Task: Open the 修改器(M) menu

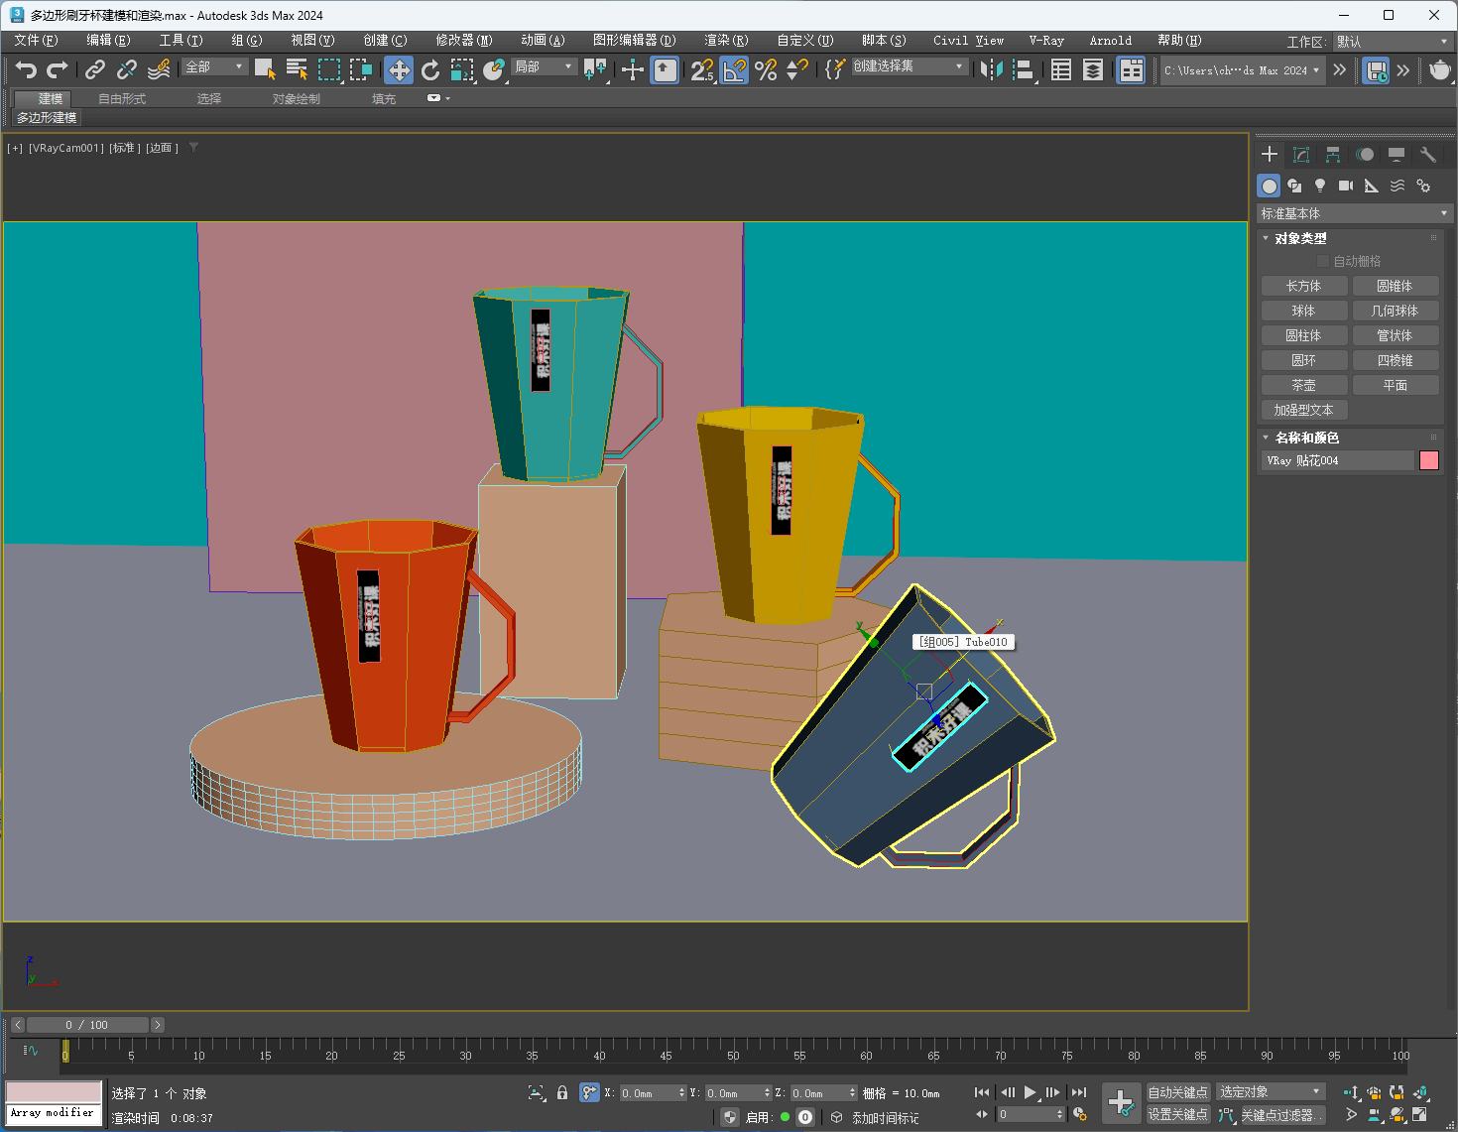Action: (x=464, y=41)
